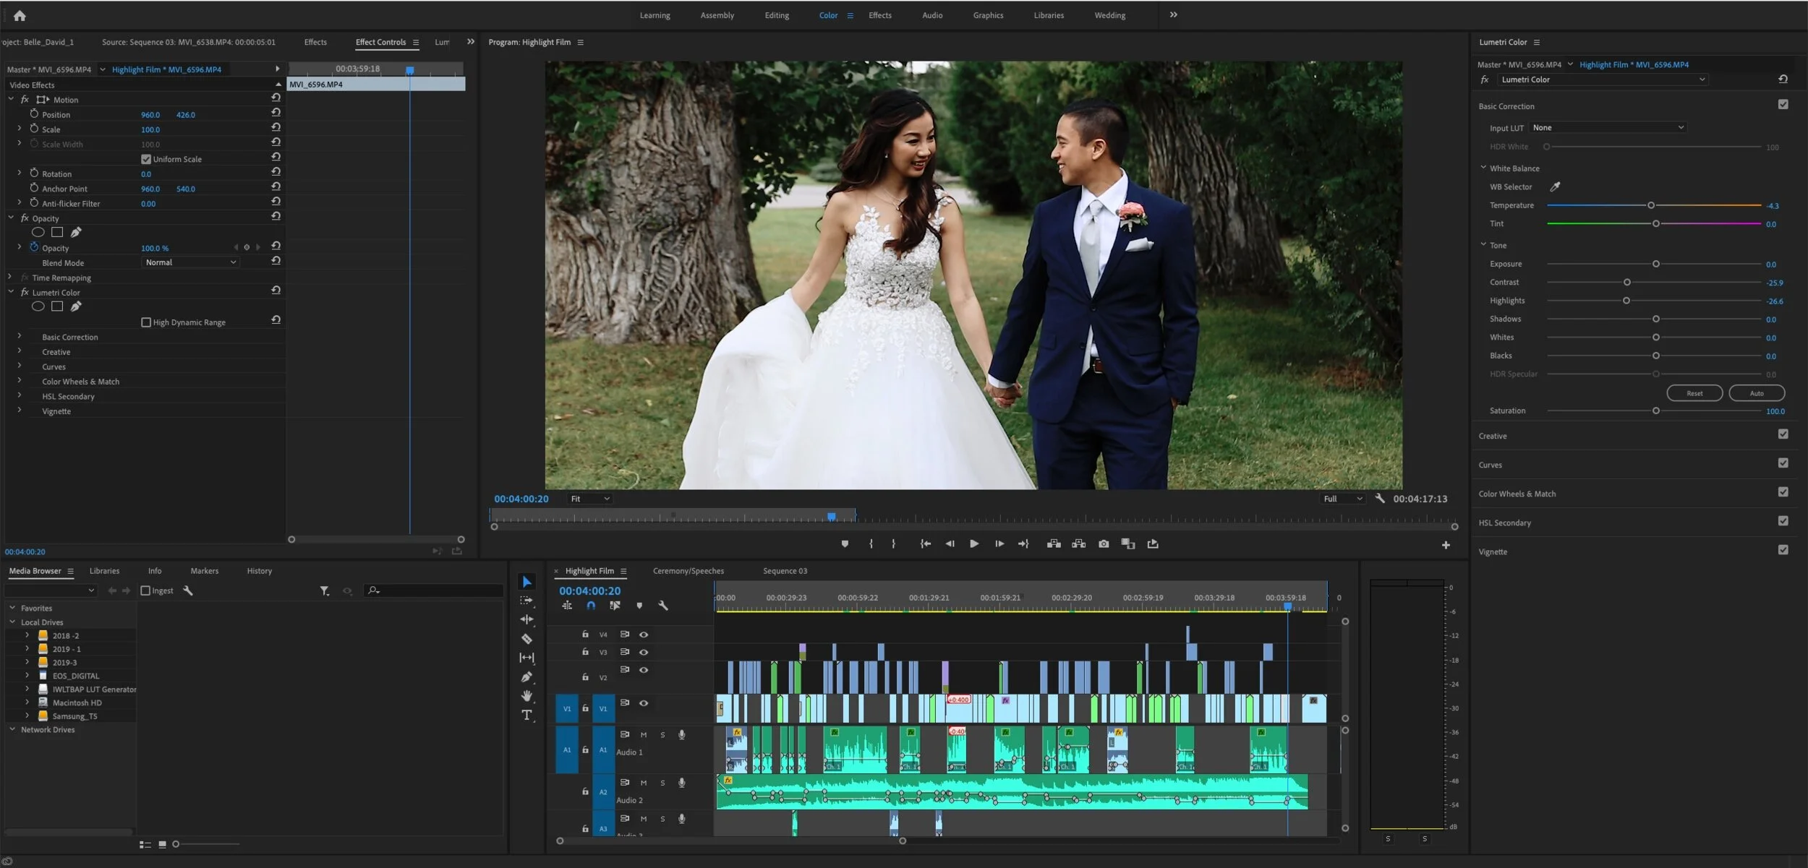Enable the High Dynamic Range checkbox
This screenshot has width=1808, height=868.
point(146,322)
